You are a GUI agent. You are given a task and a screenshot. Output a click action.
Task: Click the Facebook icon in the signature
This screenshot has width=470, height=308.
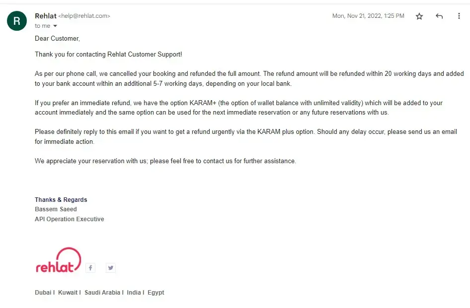point(90,268)
